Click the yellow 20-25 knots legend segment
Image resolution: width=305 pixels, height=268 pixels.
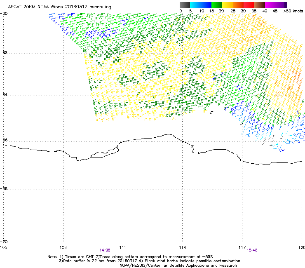click(228, 5)
